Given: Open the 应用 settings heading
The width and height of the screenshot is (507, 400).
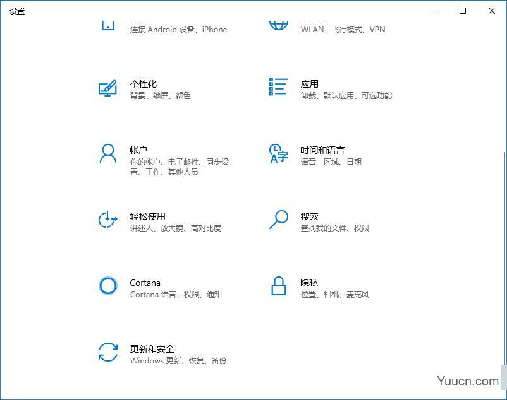Looking at the screenshot, I should tap(309, 84).
